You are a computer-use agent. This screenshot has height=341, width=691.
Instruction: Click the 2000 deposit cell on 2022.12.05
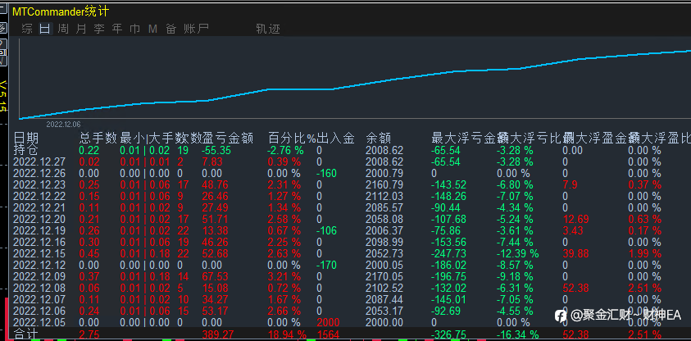pos(327,322)
